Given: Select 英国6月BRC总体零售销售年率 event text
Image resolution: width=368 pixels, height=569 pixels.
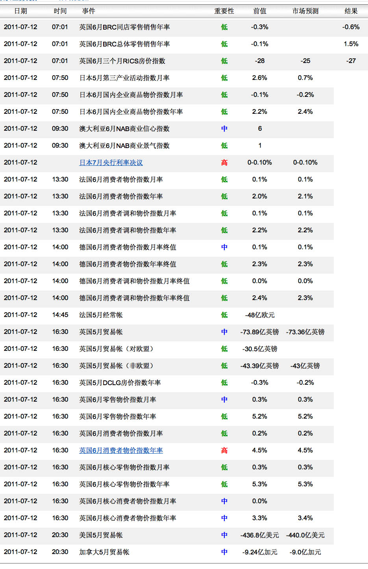Looking at the screenshot, I should [x=124, y=44].
